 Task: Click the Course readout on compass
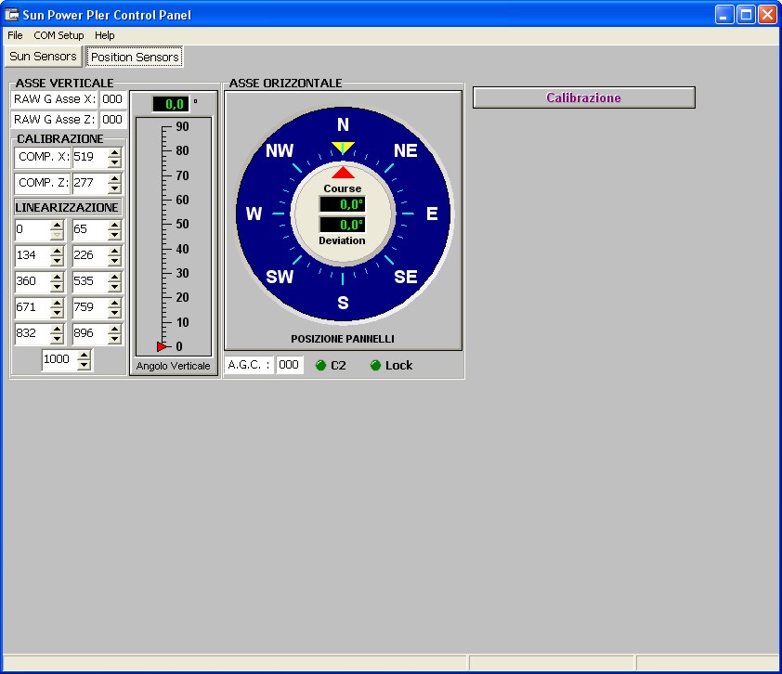pyautogui.click(x=342, y=204)
